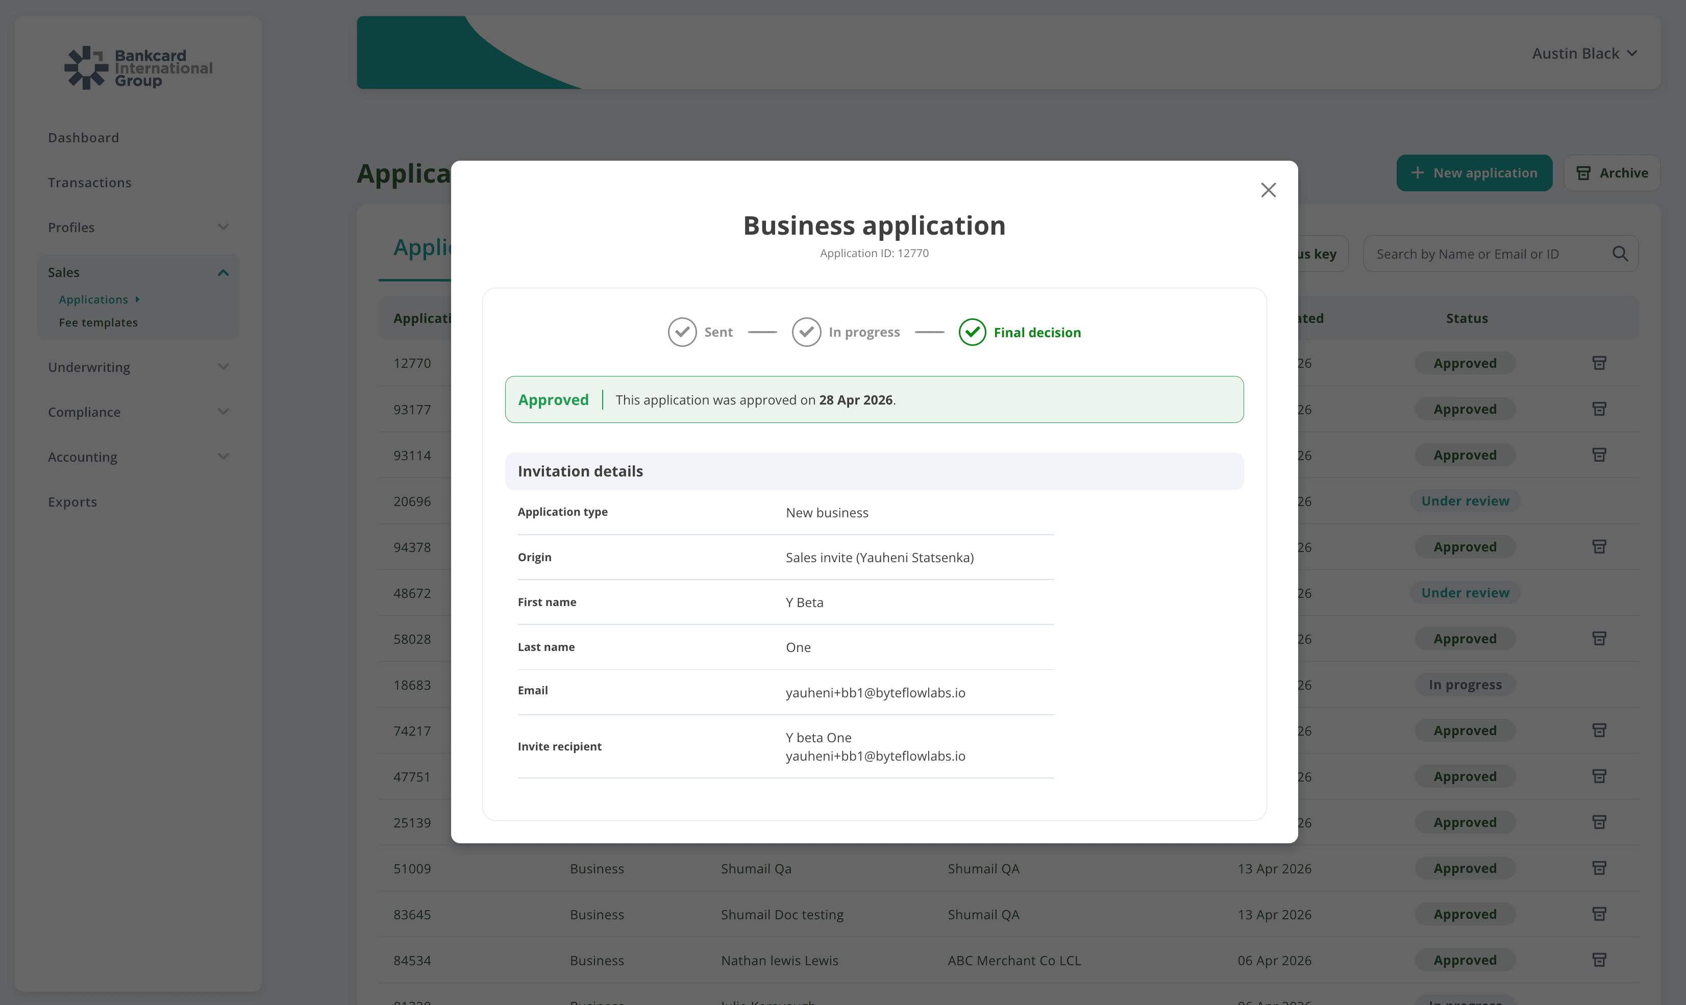Click the search magnifier icon
The image size is (1686, 1005).
click(x=1620, y=254)
